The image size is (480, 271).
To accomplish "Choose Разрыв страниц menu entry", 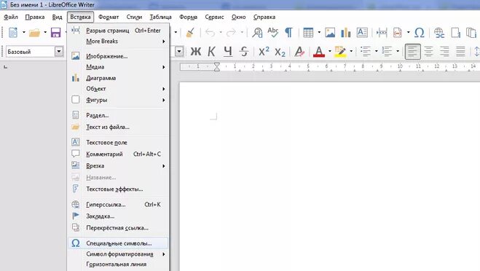I will click(x=118, y=31).
